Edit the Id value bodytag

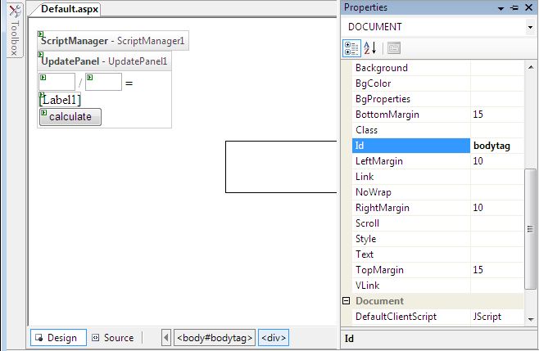tap(497, 146)
